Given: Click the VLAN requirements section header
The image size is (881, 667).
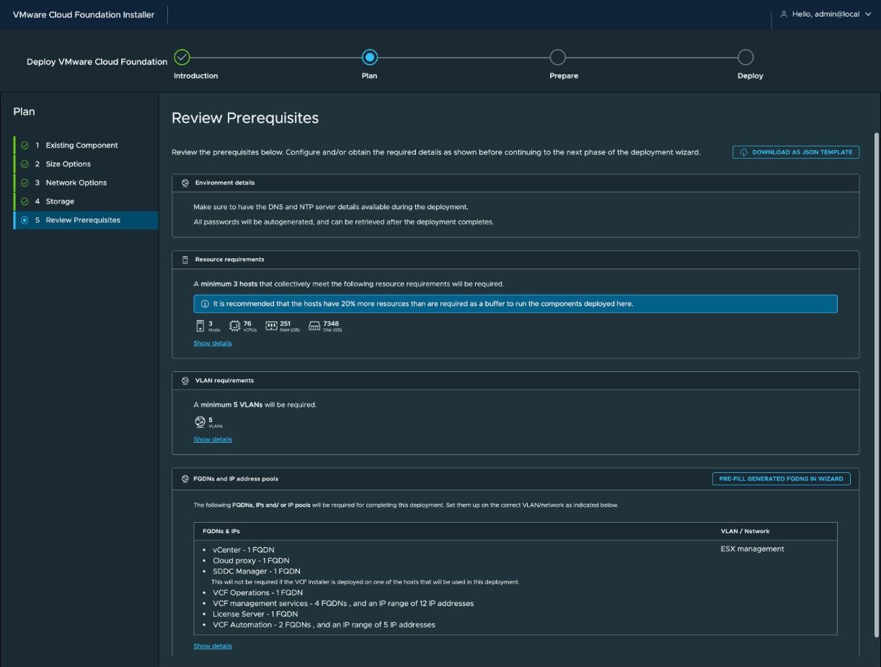Looking at the screenshot, I should 515,381.
